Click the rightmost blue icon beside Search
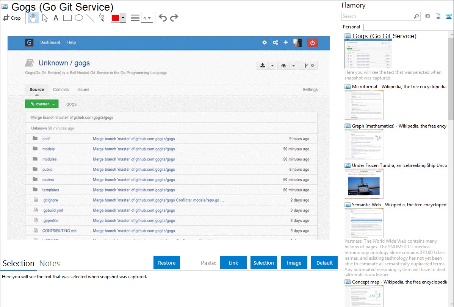 pyautogui.click(x=448, y=16)
